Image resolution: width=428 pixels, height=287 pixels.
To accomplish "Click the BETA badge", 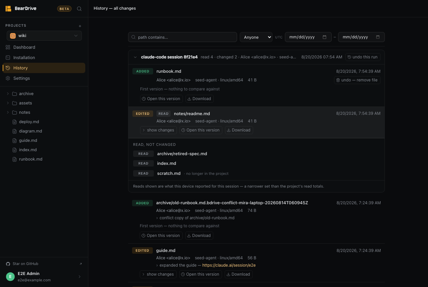I will (64, 9).
